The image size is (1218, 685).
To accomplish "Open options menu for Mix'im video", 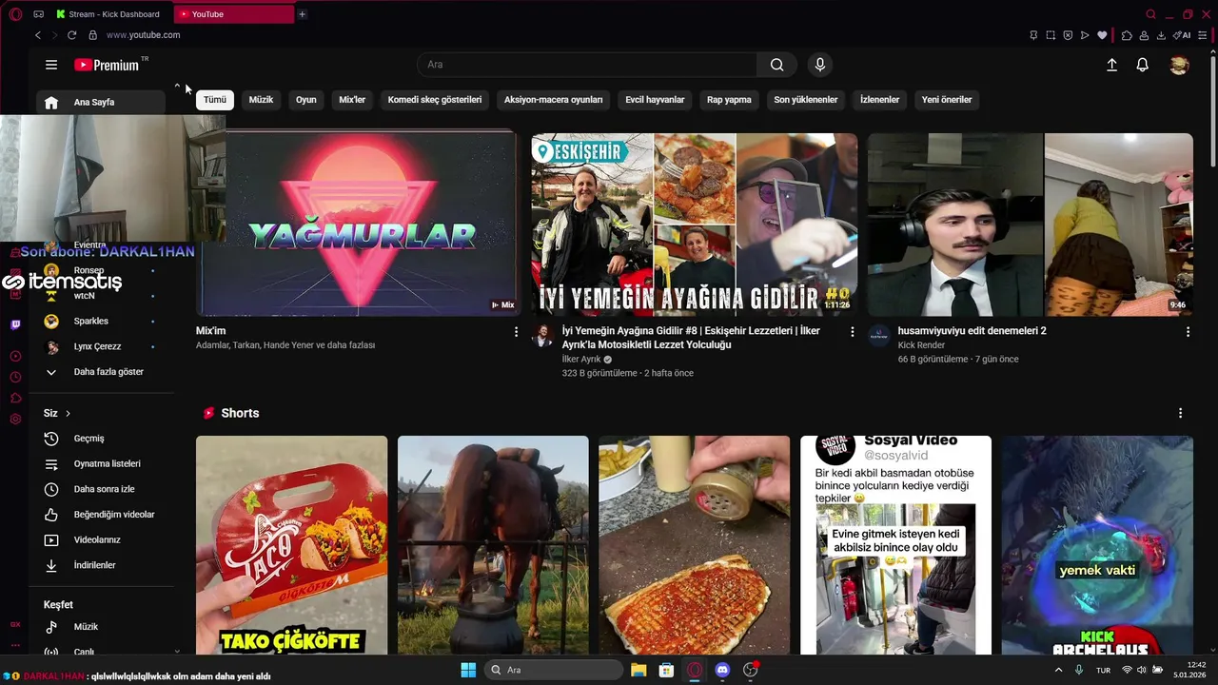I will (x=517, y=331).
